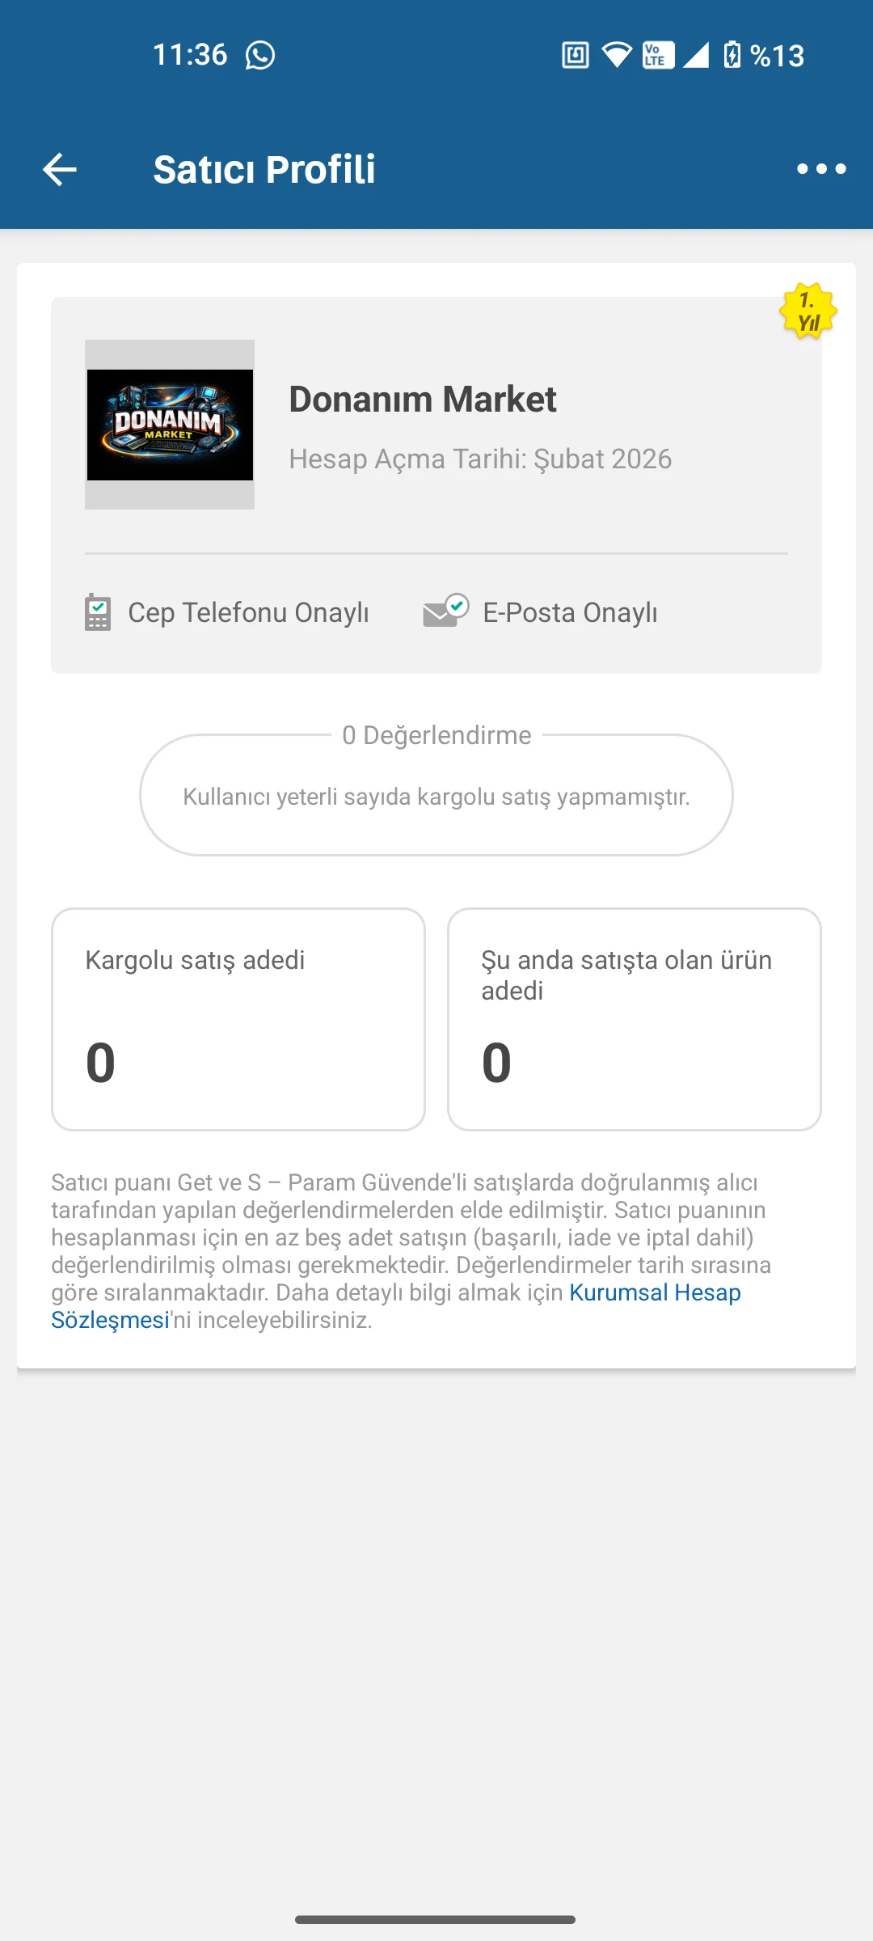Tap the bottom home gesture bar
Screen dimensions: 873x1941
(x=435, y=1919)
